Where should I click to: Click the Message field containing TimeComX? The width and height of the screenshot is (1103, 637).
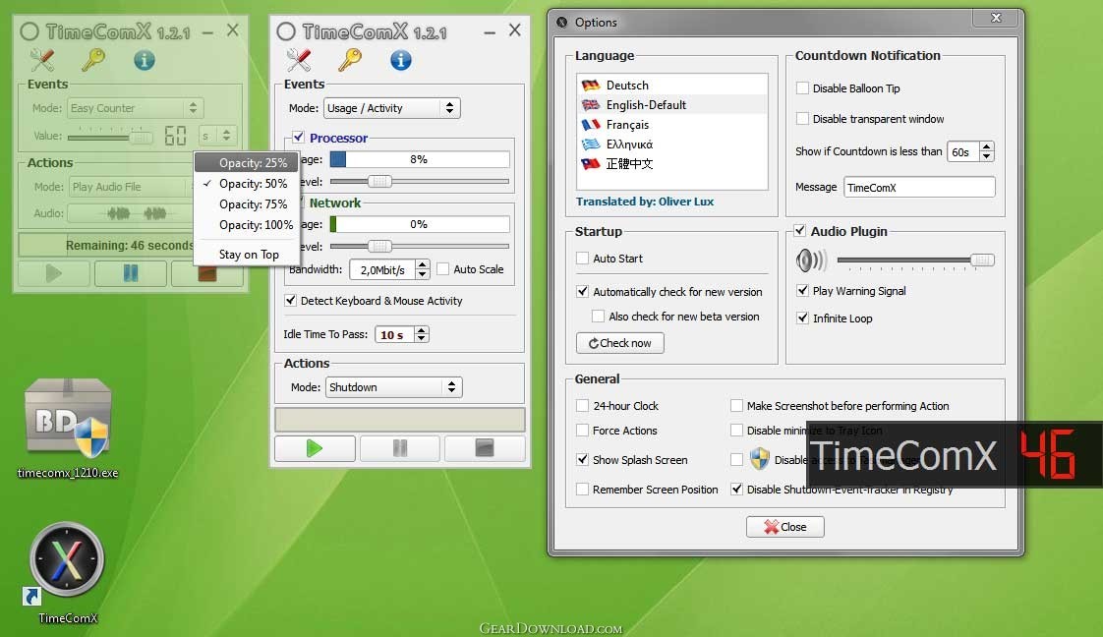pyautogui.click(x=919, y=187)
